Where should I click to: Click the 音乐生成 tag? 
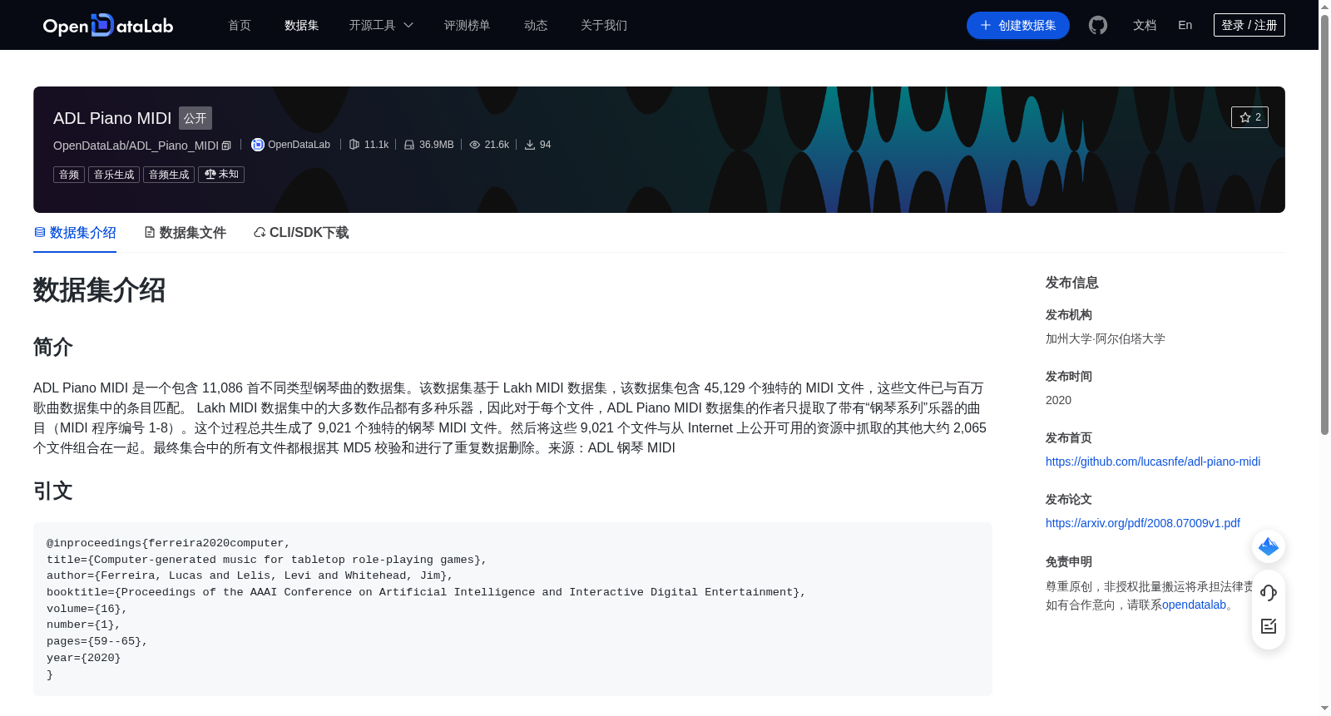click(114, 175)
